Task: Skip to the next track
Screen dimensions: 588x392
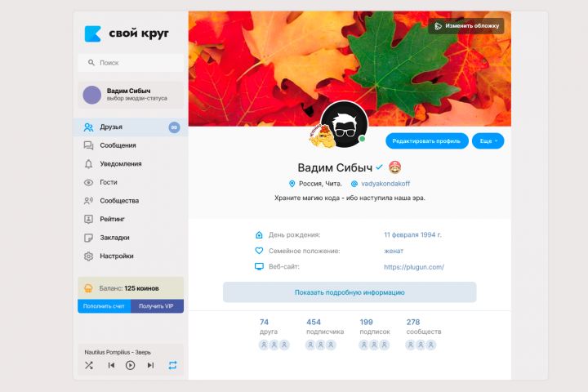Action: [x=150, y=365]
